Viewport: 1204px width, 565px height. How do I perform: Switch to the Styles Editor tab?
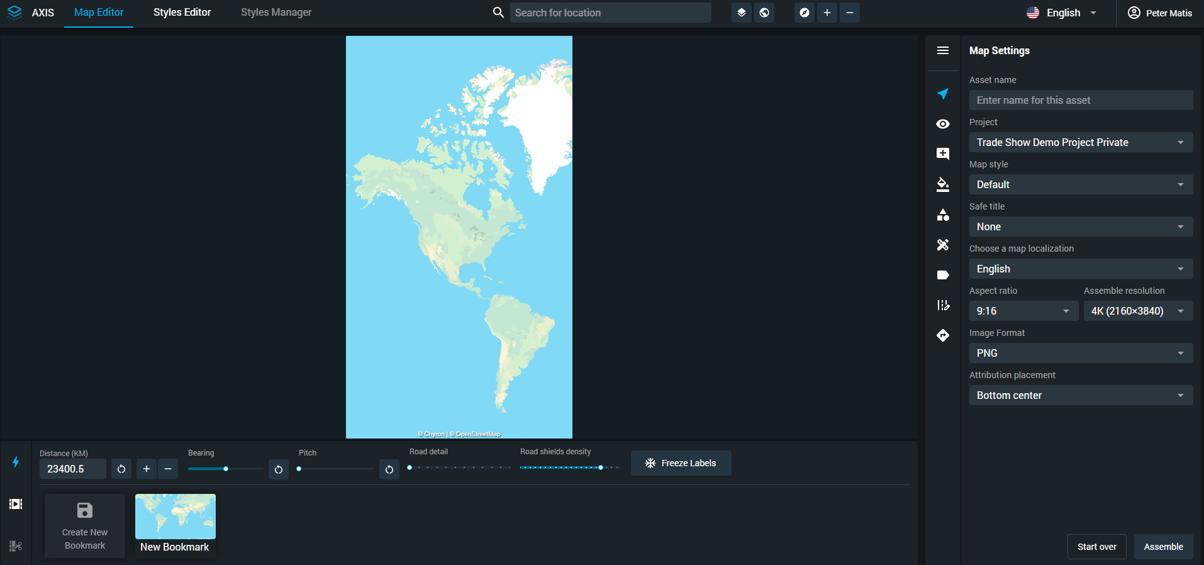pos(182,13)
